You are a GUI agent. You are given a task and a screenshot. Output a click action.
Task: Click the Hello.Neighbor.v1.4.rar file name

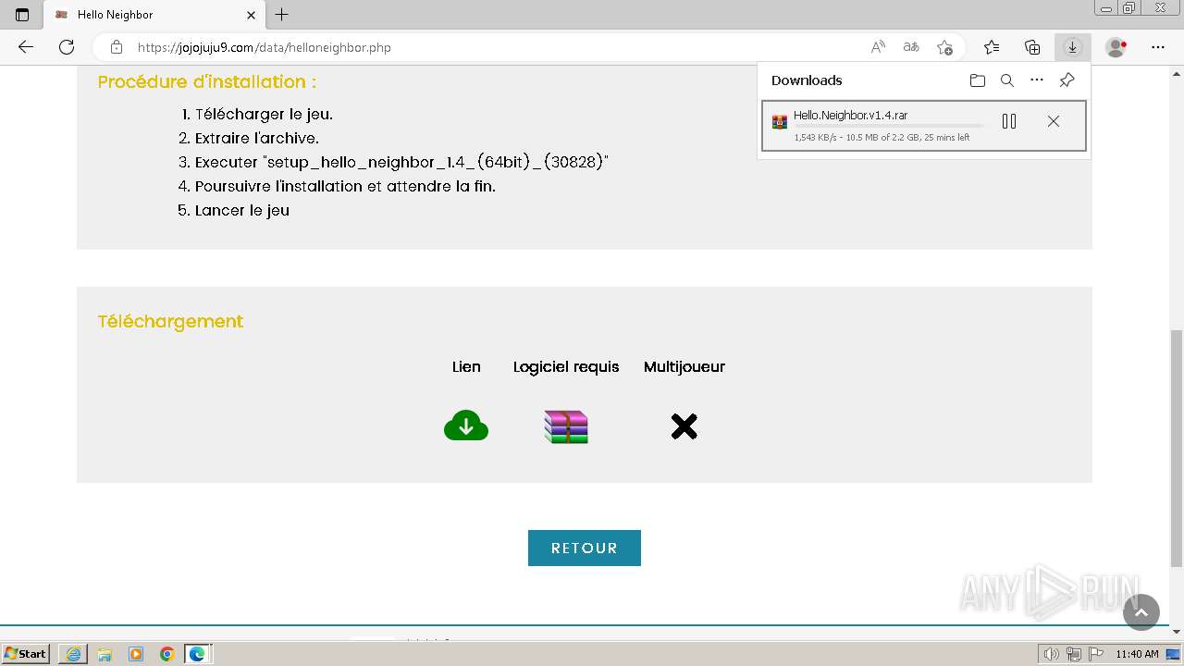[850, 116]
